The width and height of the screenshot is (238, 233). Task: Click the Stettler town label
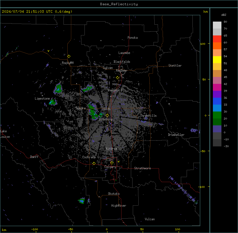175,66
